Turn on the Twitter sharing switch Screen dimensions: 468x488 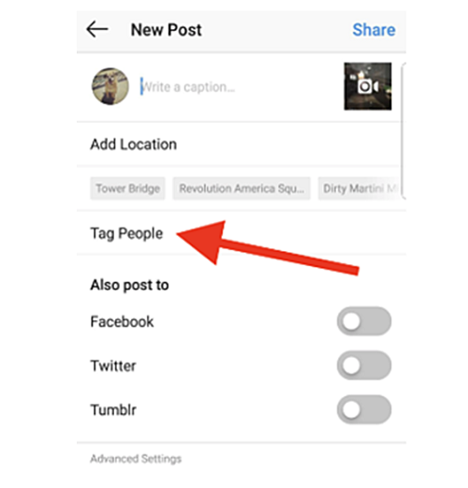pyautogui.click(x=364, y=365)
